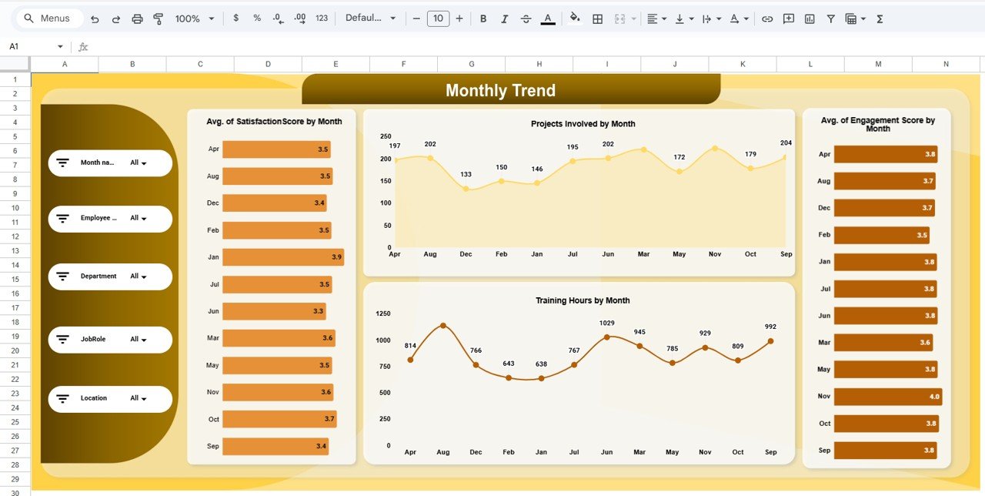Open the 123 number format menu
Image resolution: width=985 pixels, height=496 pixels.
pos(319,18)
